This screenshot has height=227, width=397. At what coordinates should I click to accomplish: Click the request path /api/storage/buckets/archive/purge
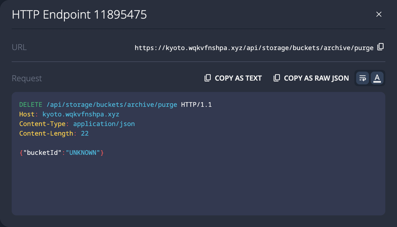[112, 105]
